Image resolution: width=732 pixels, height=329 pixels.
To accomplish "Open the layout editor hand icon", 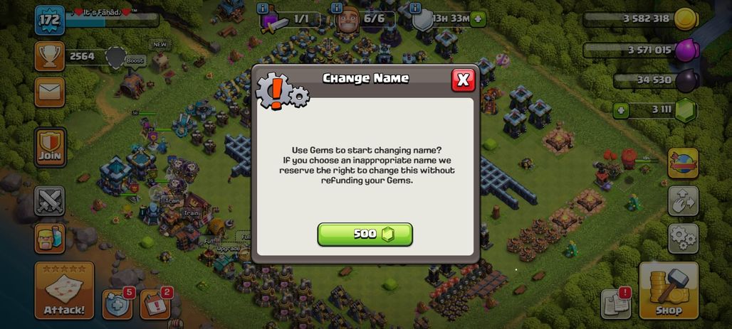I will click(683, 201).
